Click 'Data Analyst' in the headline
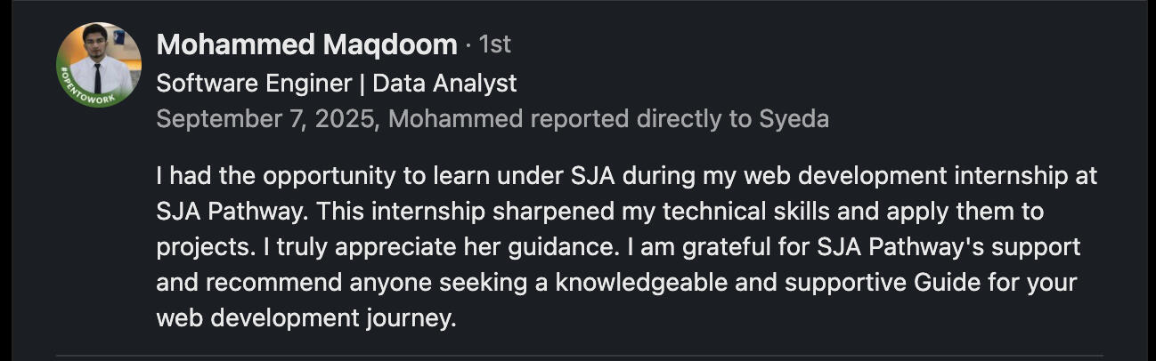The height and width of the screenshot is (361, 1156). click(444, 84)
